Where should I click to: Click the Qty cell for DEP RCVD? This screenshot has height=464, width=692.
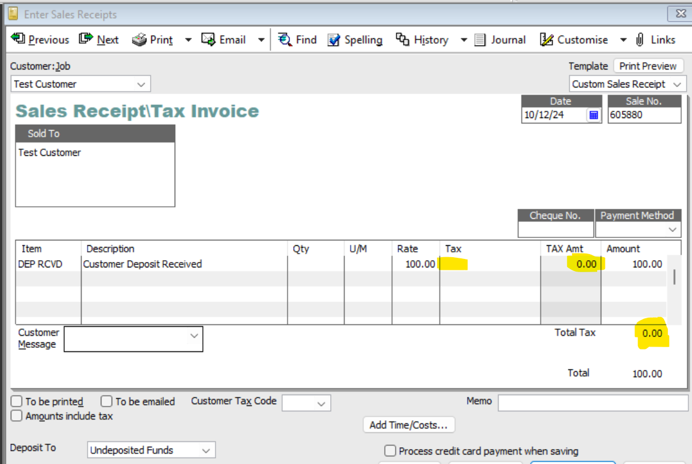click(x=316, y=264)
